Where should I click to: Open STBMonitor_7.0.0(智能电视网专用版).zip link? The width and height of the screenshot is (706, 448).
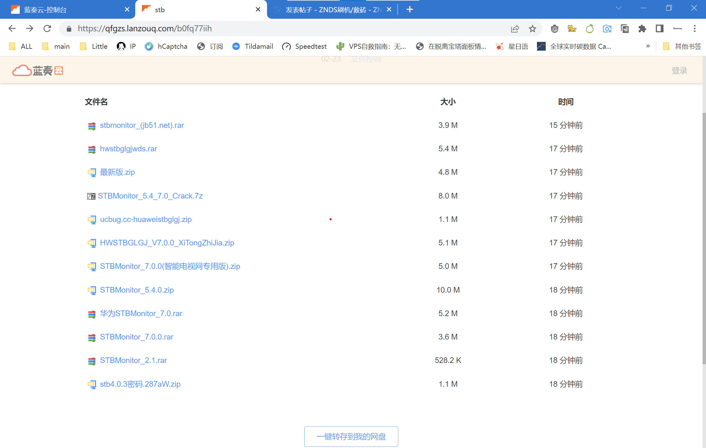tap(170, 266)
